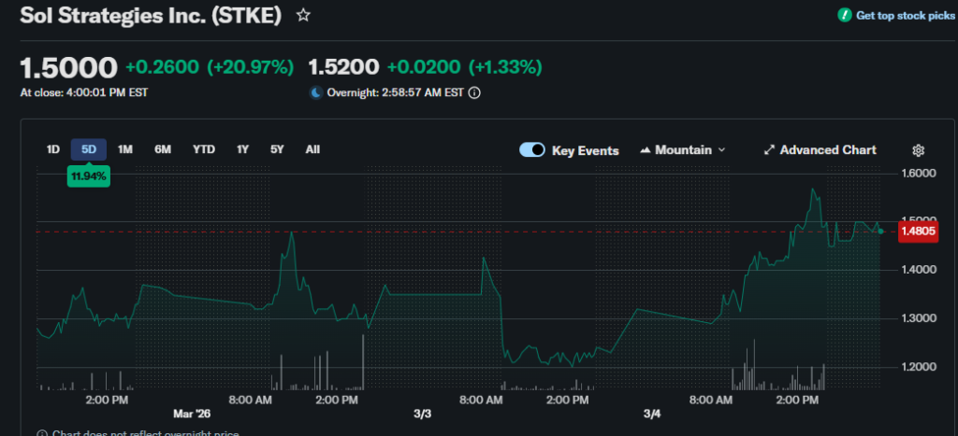The width and height of the screenshot is (958, 436).
Task: Choose the All time range
Action: [312, 149]
